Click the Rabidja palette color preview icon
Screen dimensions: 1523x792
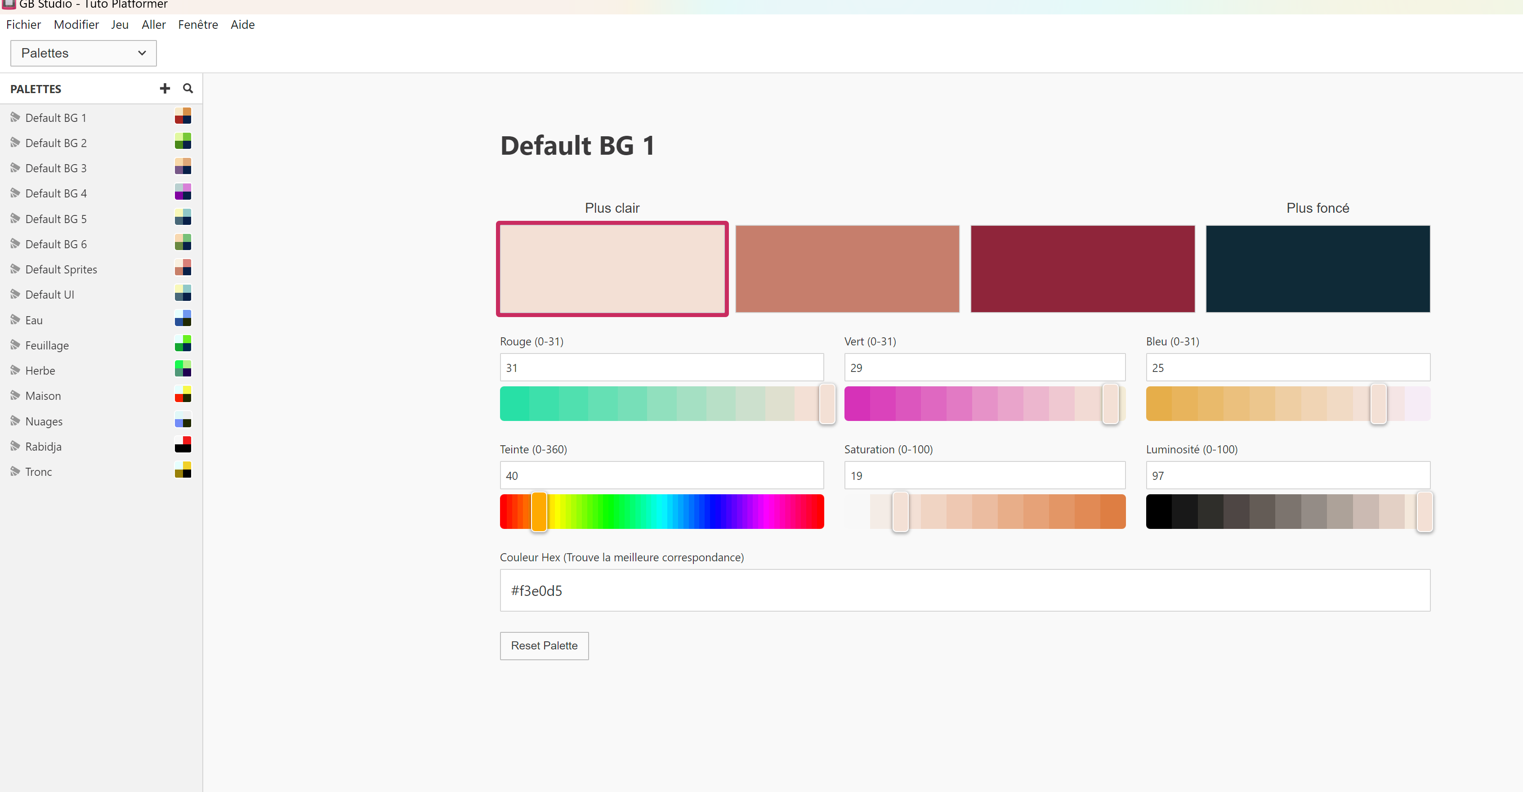(183, 445)
